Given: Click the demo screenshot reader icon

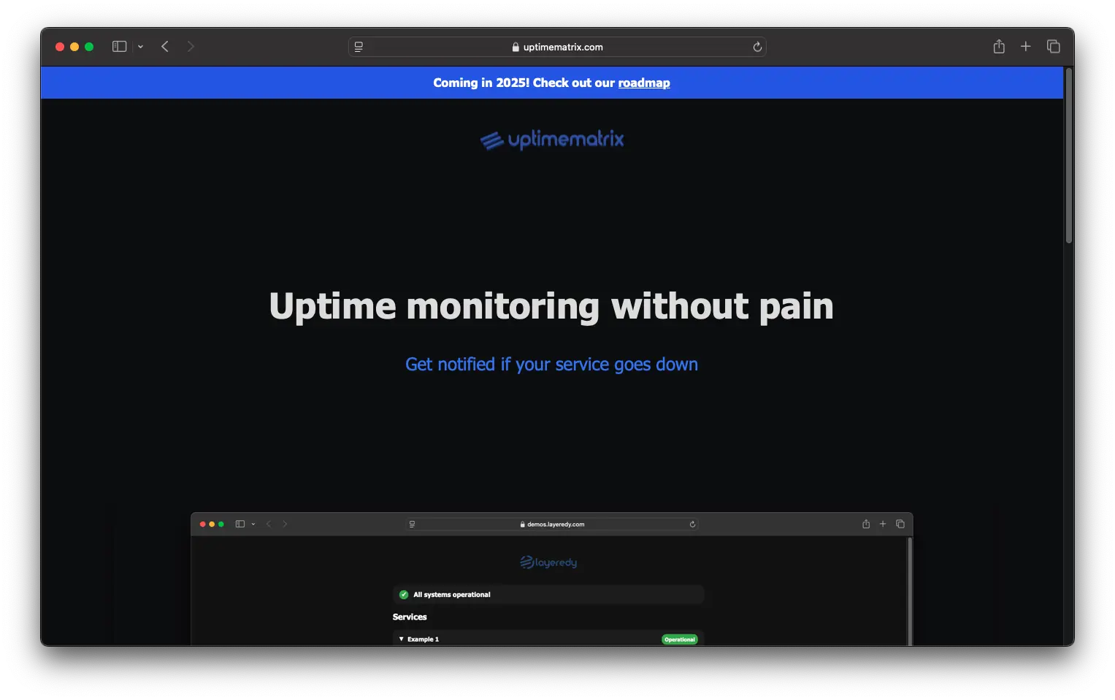Looking at the screenshot, I should pyautogui.click(x=412, y=524).
